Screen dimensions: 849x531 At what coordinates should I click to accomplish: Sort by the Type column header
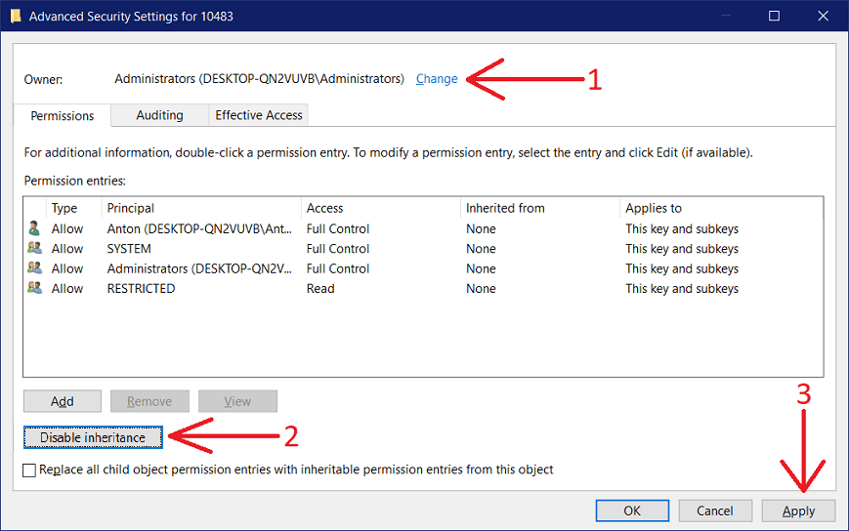coord(73,208)
